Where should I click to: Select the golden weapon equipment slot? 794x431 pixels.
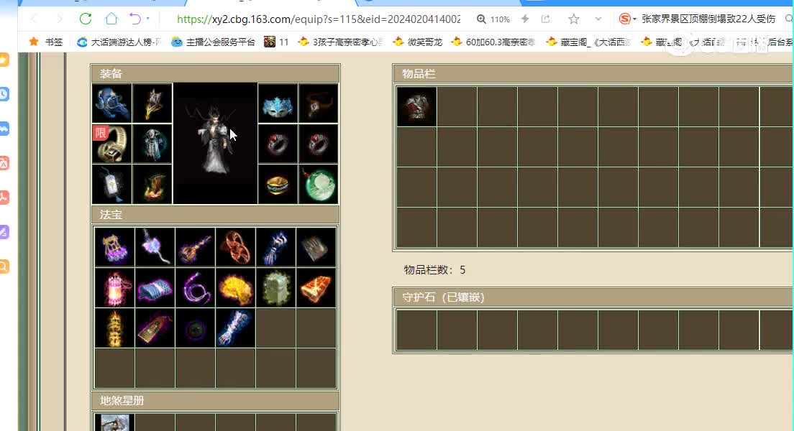pyautogui.click(x=152, y=103)
